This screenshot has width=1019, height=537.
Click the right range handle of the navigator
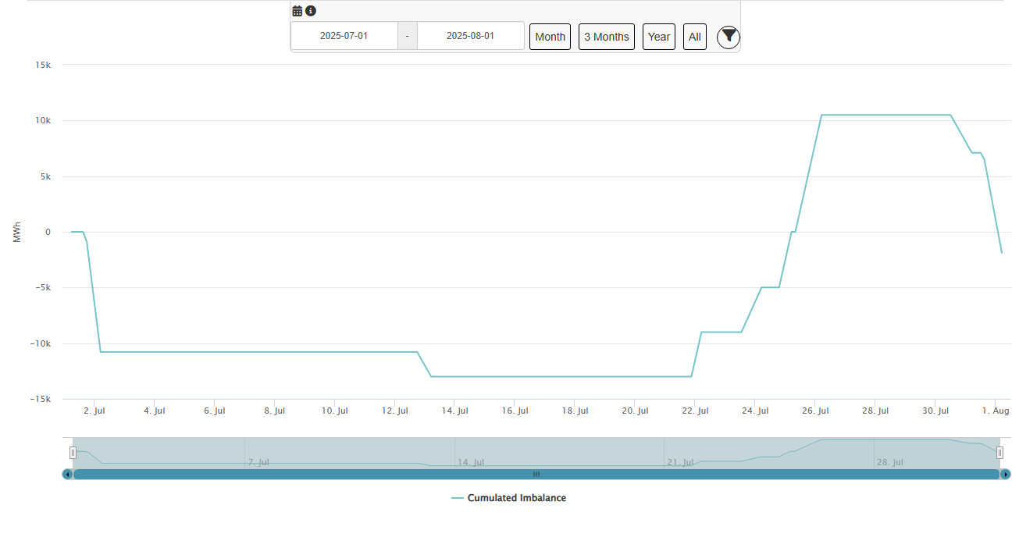point(999,453)
